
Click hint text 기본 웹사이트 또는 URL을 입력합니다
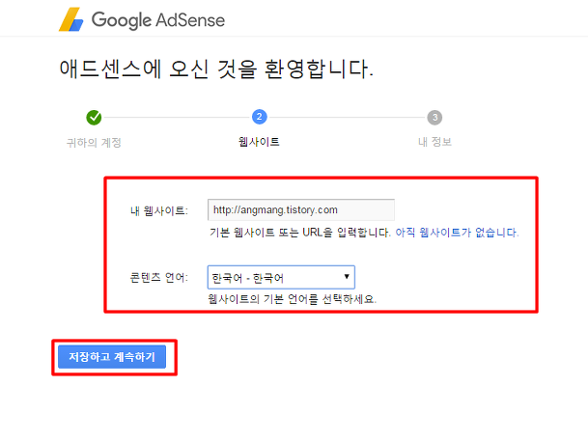coord(300,233)
